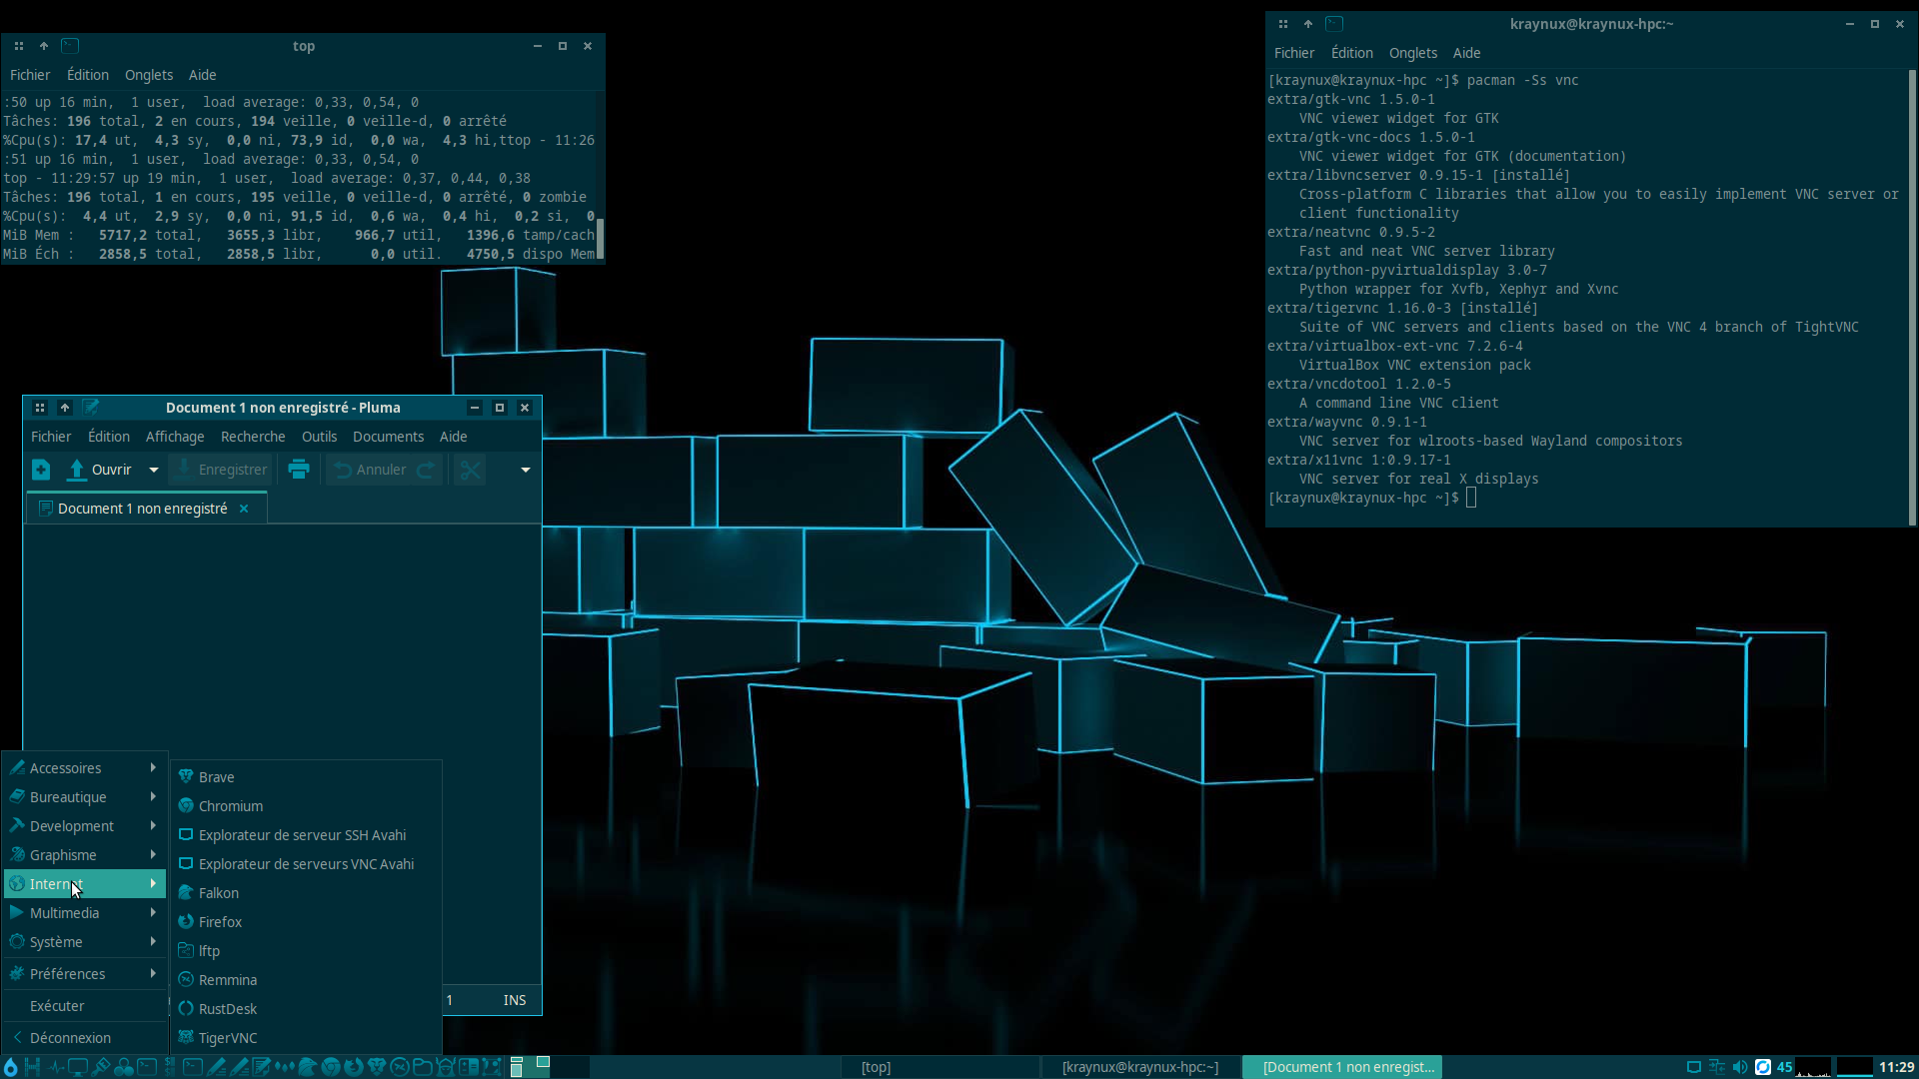
Task: Toggle the INS insert mode indicator
Action: tap(515, 1000)
